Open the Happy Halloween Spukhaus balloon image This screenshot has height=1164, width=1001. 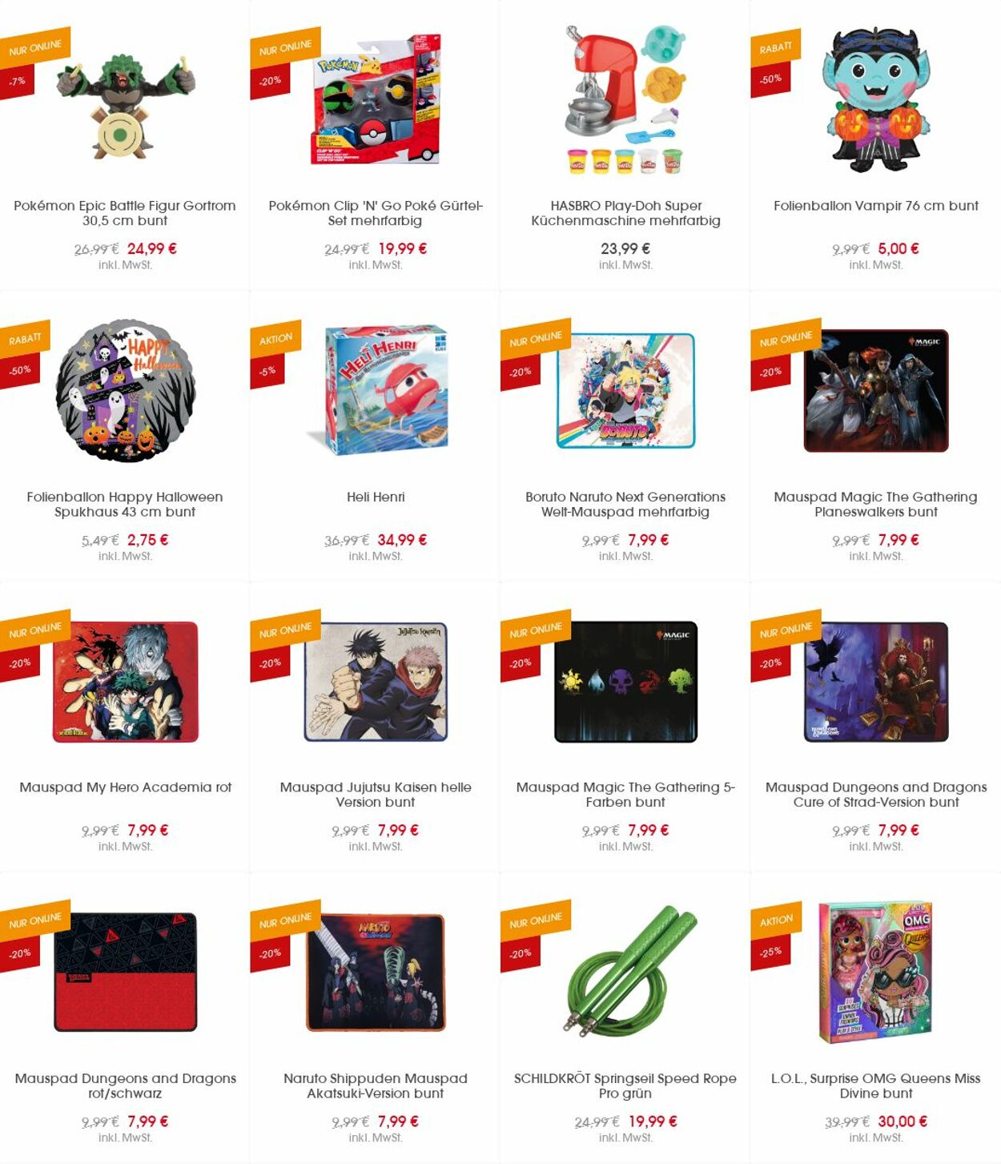click(x=126, y=391)
